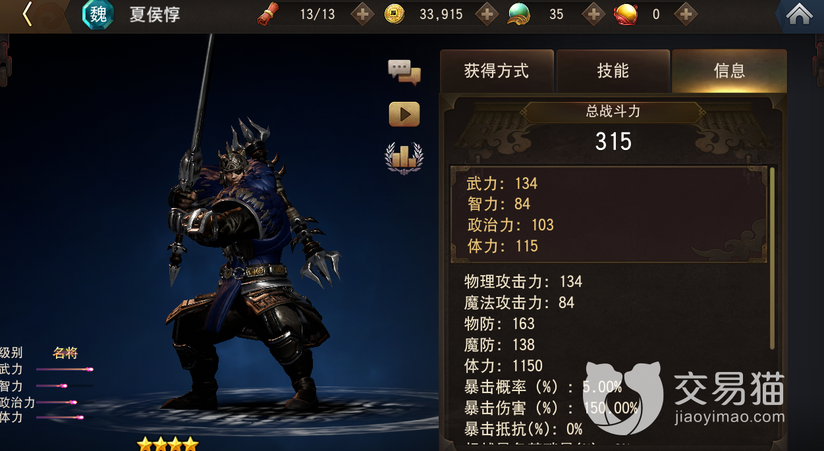Play the hero preview video button
Viewport: 824px width, 451px height.
tap(404, 115)
